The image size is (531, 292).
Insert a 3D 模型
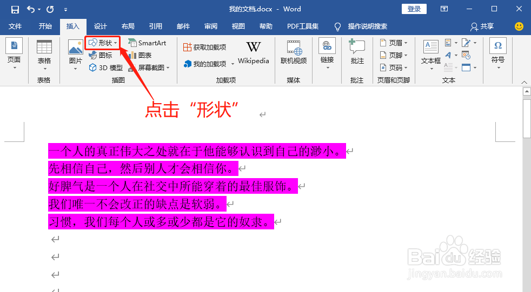pos(105,67)
